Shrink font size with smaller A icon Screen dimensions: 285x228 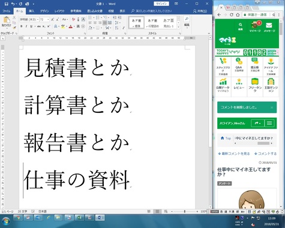[58, 20]
